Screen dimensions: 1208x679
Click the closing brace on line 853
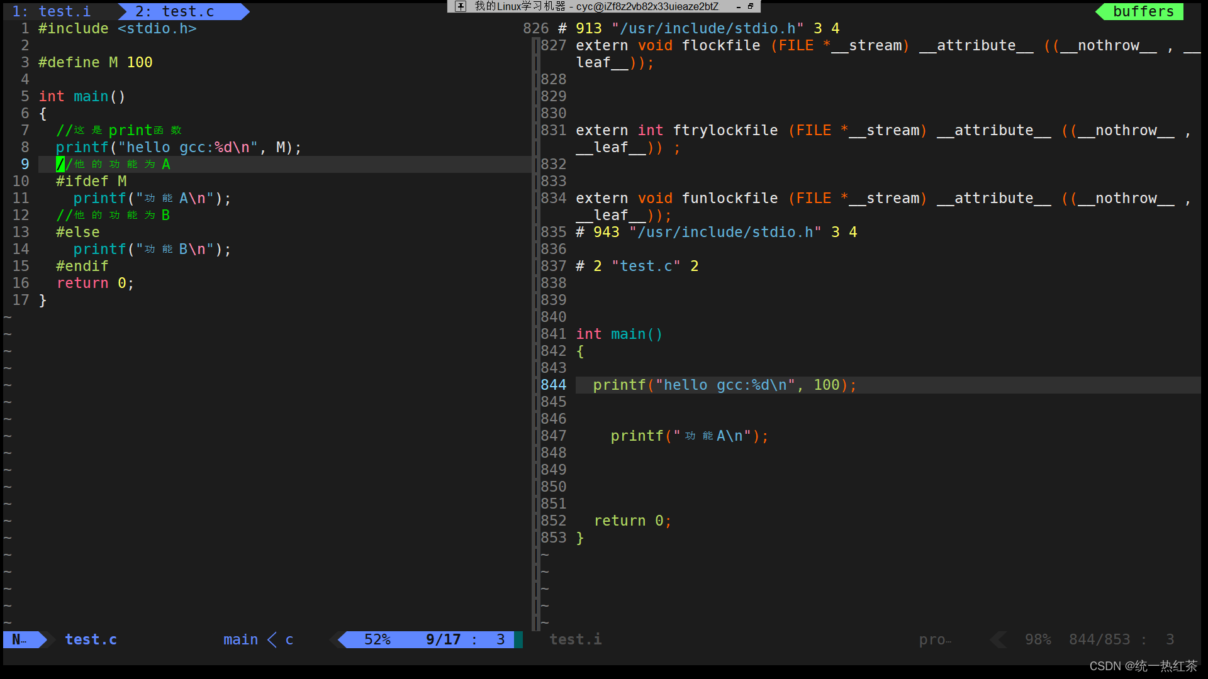(580, 538)
